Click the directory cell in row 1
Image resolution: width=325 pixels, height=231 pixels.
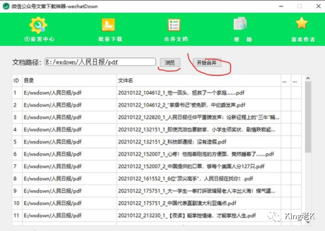click(69, 93)
